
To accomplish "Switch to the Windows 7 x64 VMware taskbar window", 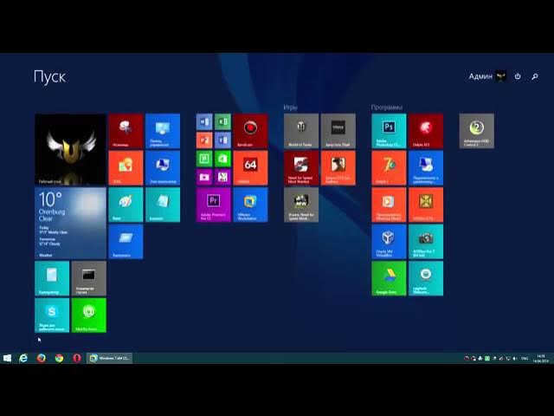I will click(x=110, y=358).
